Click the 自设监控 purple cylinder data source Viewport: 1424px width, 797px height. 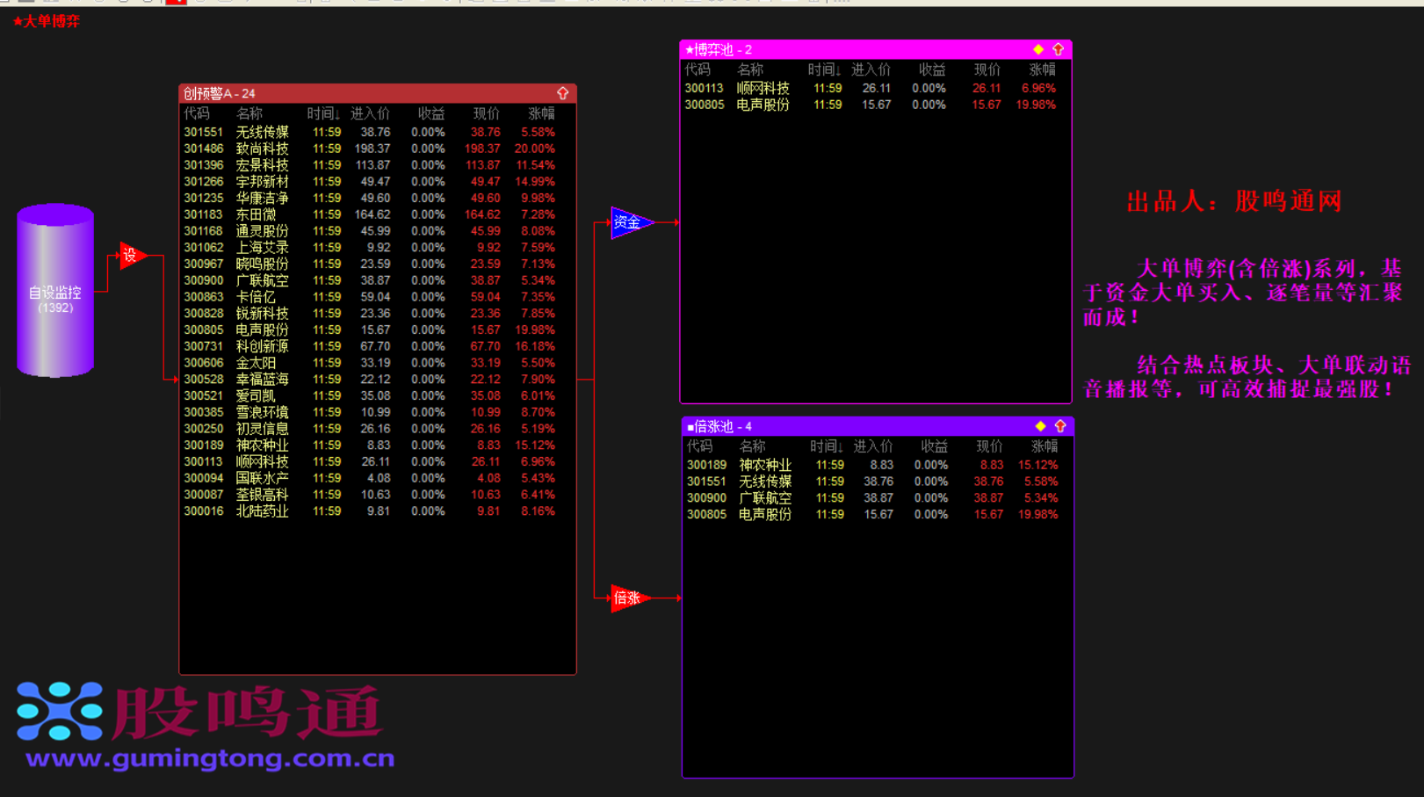(55, 291)
